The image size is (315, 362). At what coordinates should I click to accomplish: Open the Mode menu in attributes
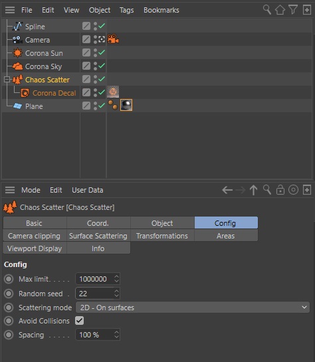point(31,190)
